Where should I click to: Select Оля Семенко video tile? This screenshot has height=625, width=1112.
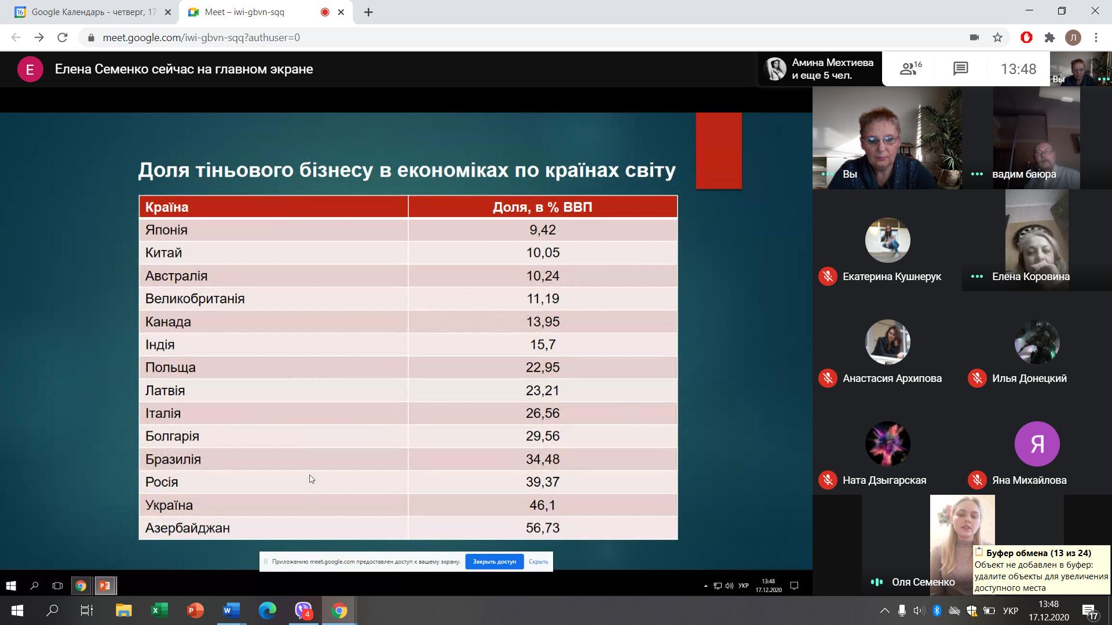962,545
